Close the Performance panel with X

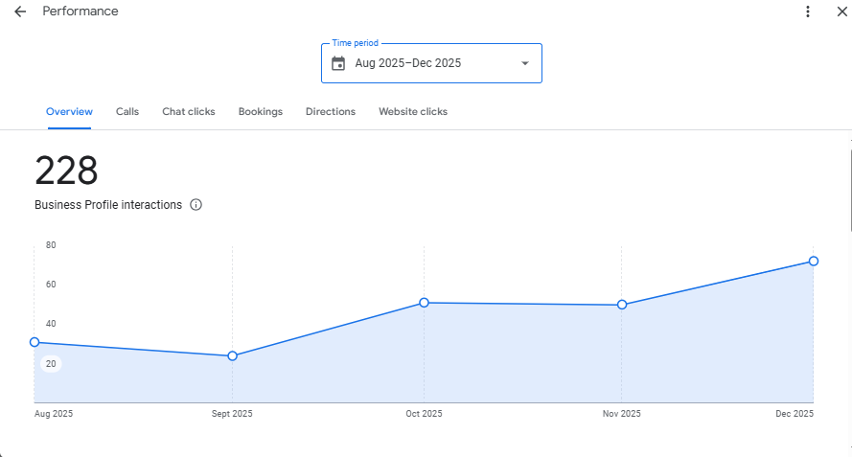tap(842, 11)
